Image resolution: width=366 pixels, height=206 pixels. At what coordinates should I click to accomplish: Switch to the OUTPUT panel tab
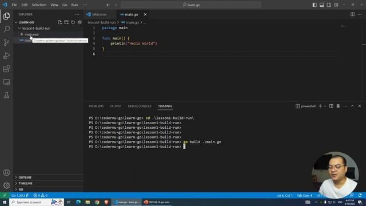(116, 106)
